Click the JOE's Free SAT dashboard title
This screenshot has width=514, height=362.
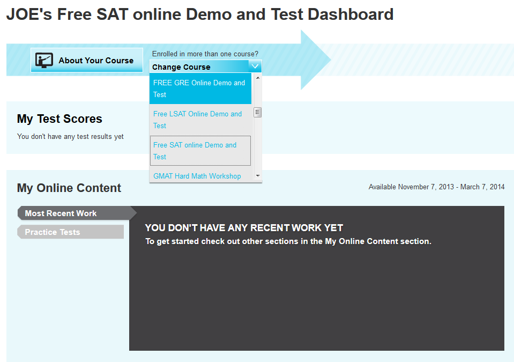point(199,14)
